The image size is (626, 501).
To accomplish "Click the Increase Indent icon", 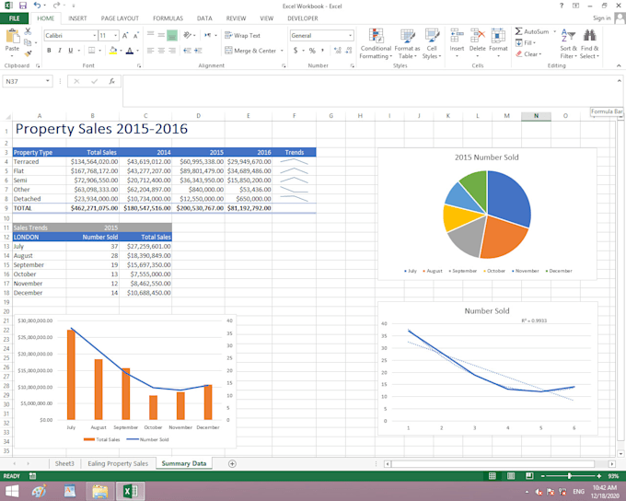I will coord(198,51).
